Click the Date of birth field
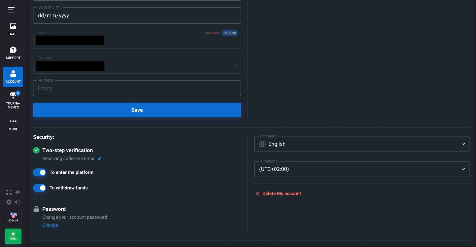Viewport: 476px width, 247px height. tap(137, 15)
